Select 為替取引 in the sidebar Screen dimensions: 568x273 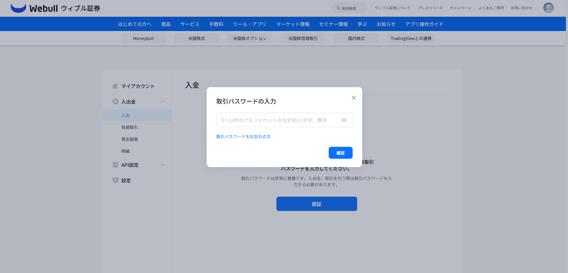(x=130, y=127)
